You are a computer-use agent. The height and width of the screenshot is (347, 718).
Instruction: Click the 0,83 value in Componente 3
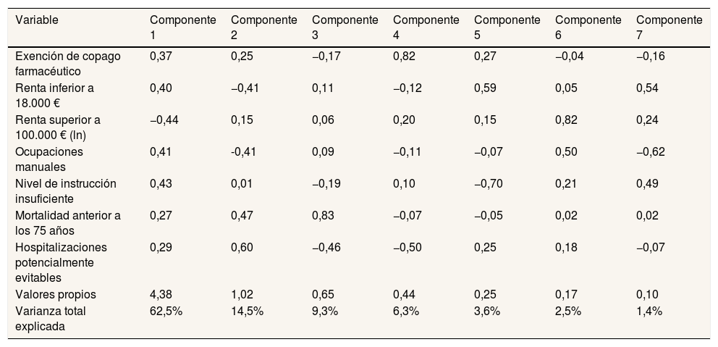(x=322, y=216)
